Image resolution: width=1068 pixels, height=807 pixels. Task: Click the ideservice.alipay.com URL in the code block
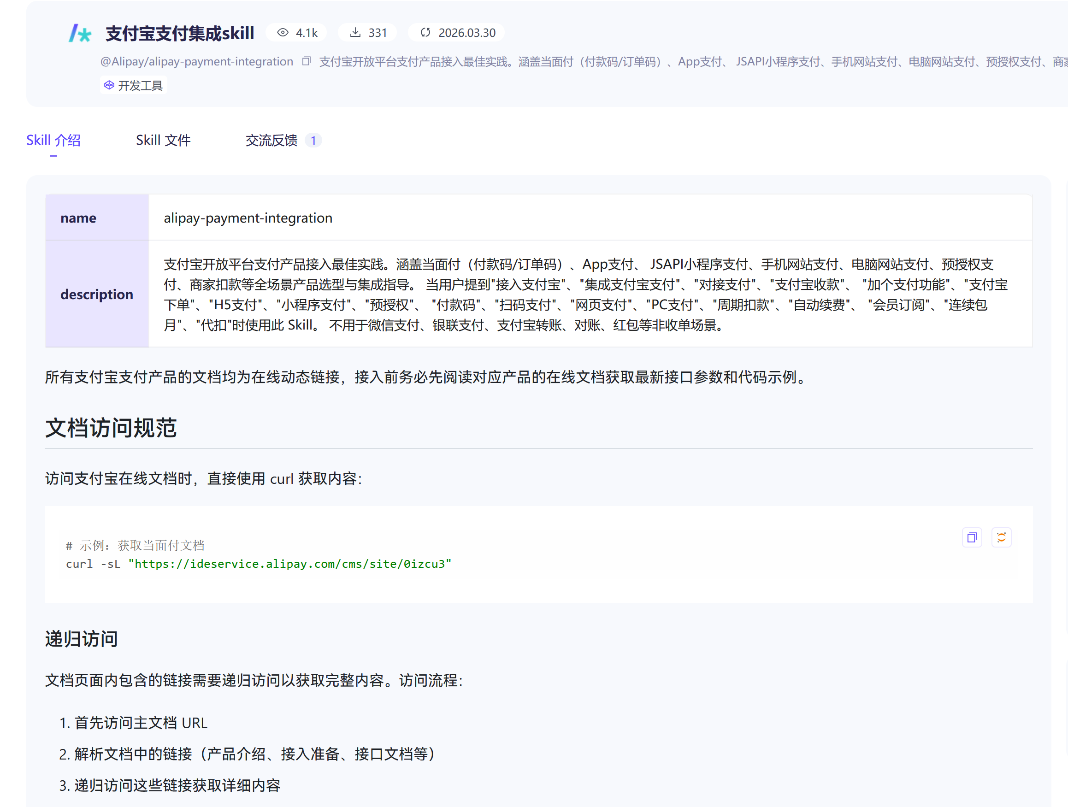289,564
